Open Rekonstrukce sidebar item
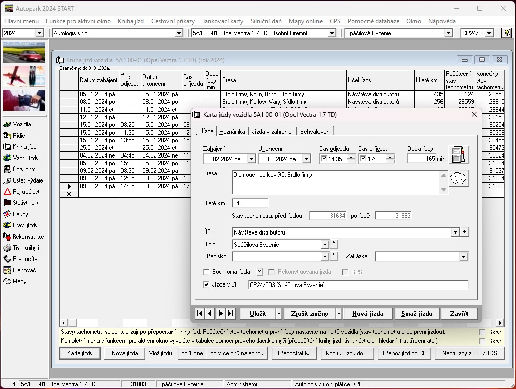516x389 pixels. point(23,237)
